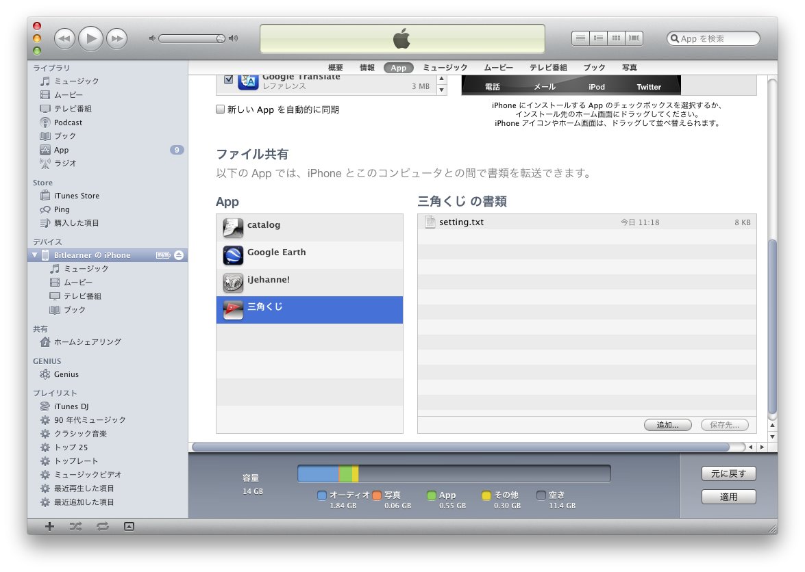Switch to 写真 tab

(630, 68)
